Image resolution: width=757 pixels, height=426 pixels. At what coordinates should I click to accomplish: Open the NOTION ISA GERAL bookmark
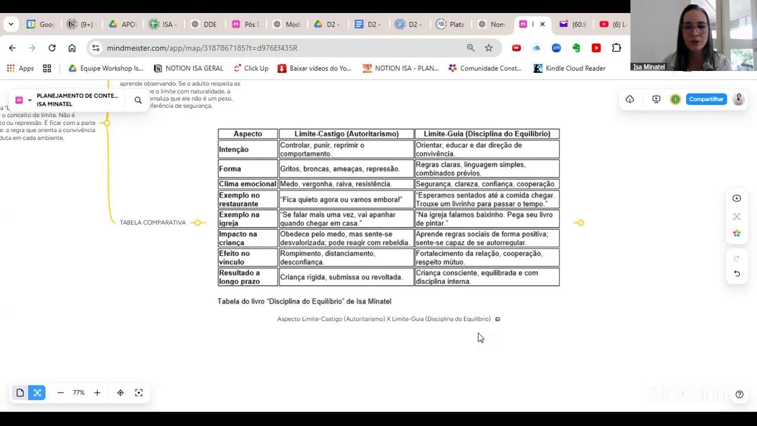coord(189,68)
